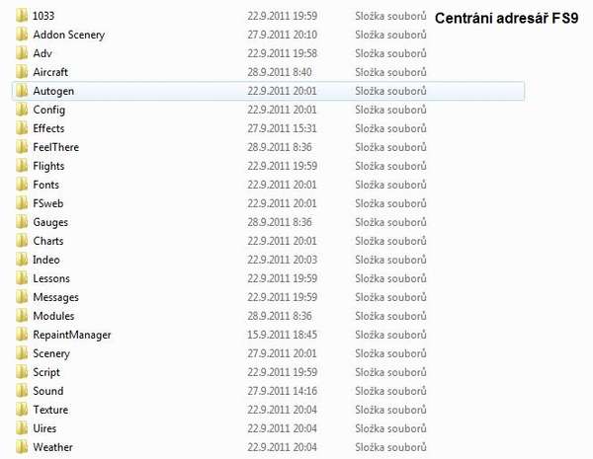Click the Charts folder icon
Viewport: 593px width, 459px height.
click(22, 241)
